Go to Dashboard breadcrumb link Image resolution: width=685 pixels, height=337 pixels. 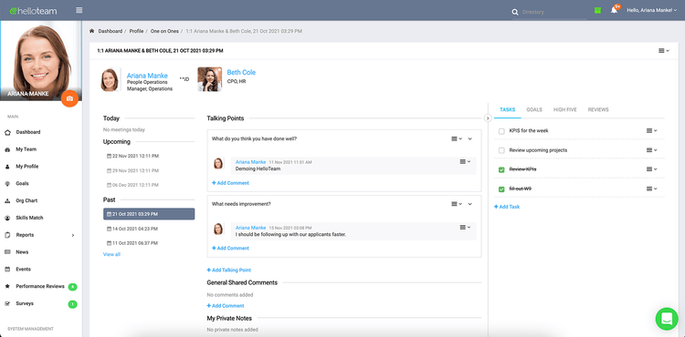[111, 31]
